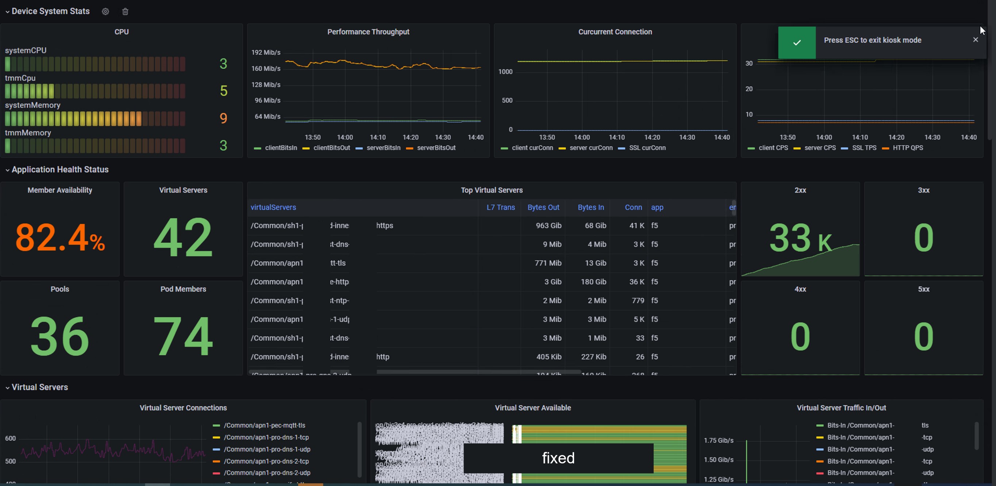Sort table by Bytes Out column
The width and height of the screenshot is (996, 486).
click(x=543, y=207)
